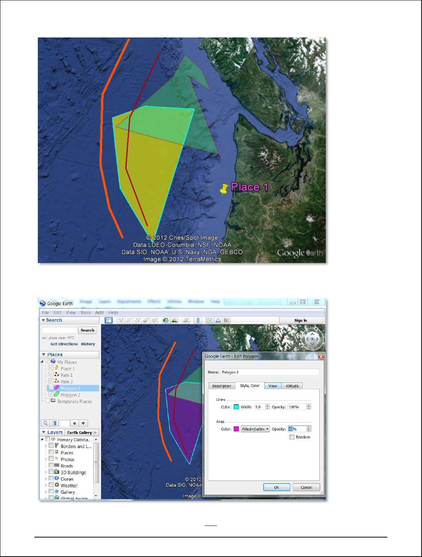The width and height of the screenshot is (422, 557).
Task: Click the OK button in Edit Polygon
Action: 277,487
